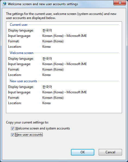Click the settings description text at top

pos(61,16)
